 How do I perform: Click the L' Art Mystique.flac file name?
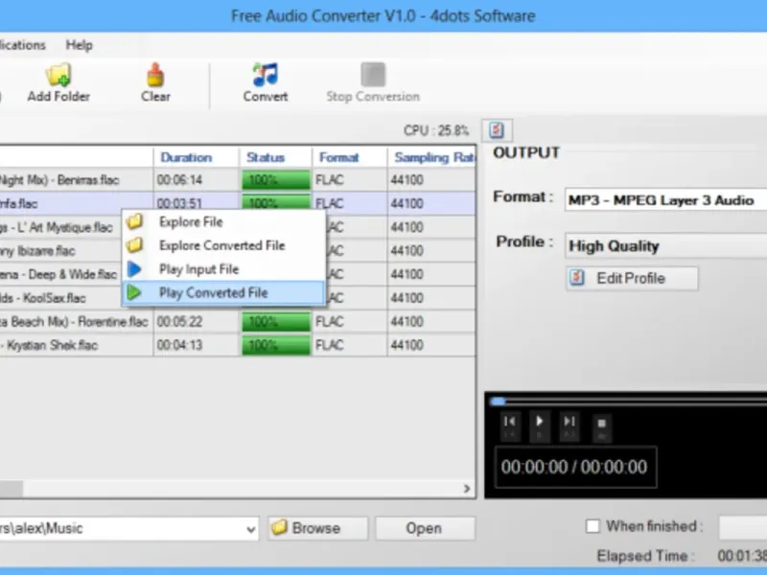pos(57,227)
